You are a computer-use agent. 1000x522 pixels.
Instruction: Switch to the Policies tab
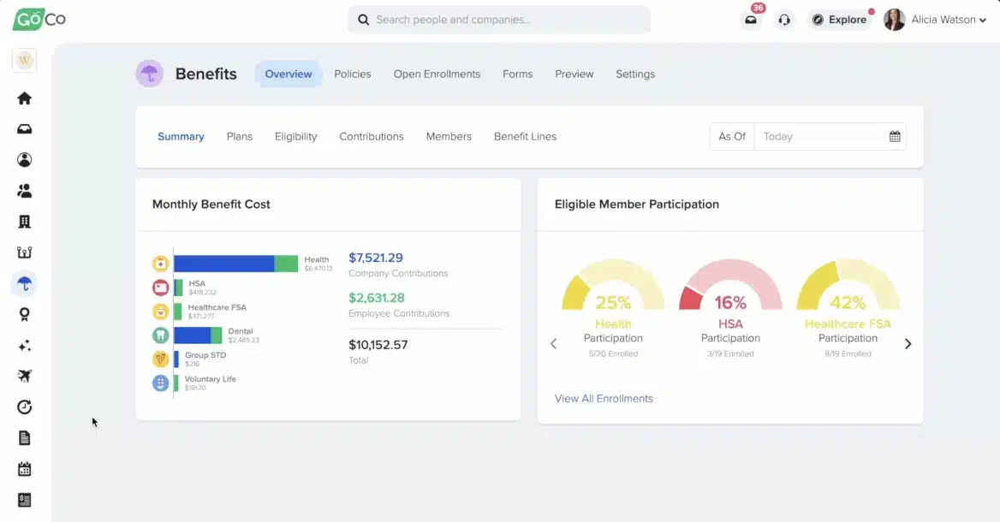coord(352,74)
